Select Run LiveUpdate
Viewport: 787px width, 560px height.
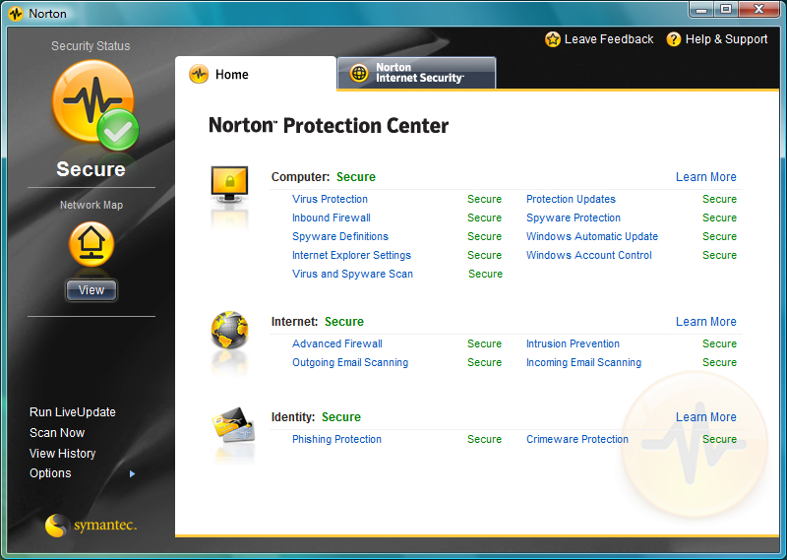click(73, 412)
